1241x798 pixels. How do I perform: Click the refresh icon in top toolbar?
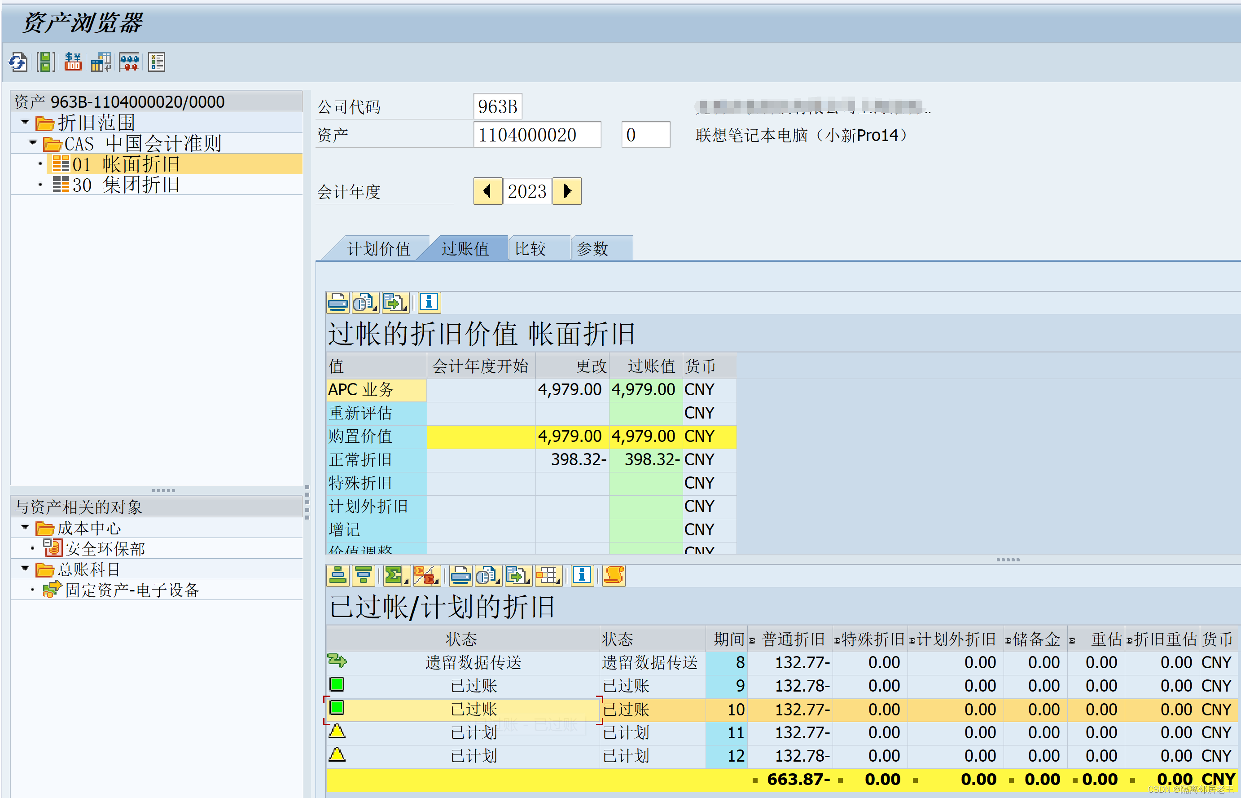18,62
